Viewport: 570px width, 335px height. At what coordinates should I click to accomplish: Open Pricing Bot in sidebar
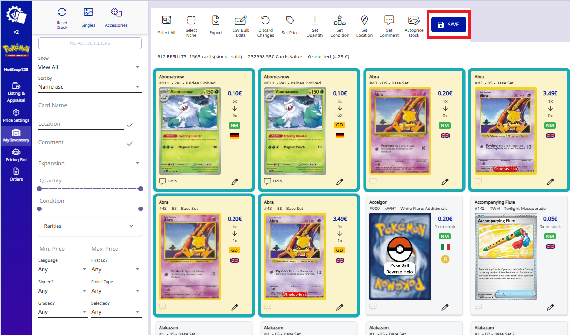pyautogui.click(x=16, y=155)
